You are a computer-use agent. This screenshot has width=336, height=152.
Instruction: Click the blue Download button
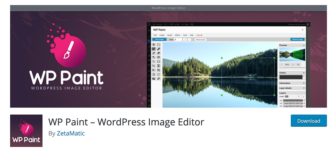pyautogui.click(x=309, y=121)
